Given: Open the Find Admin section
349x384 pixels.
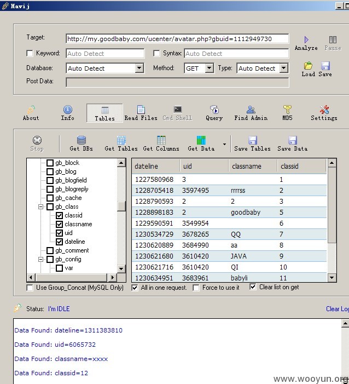Looking at the screenshot, I should pos(251,113).
